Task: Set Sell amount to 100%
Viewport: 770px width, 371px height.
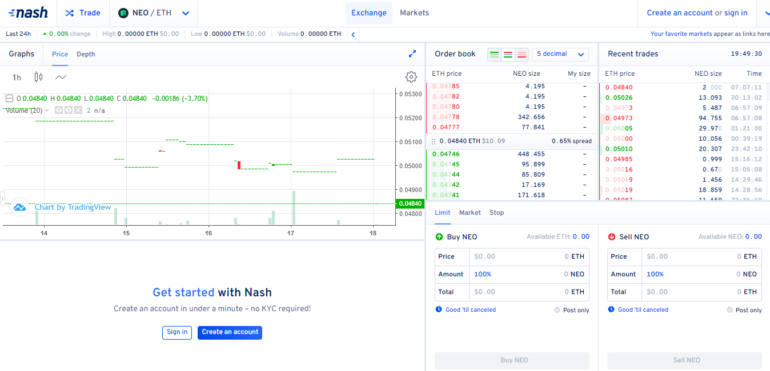Action: coord(655,274)
